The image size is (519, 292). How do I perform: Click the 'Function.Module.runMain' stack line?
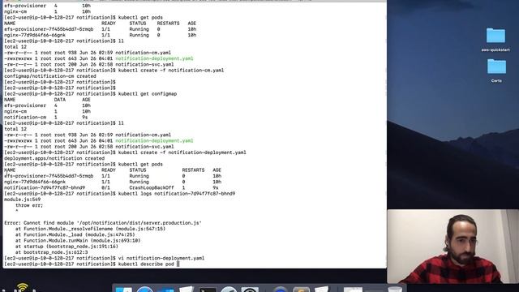[x=78, y=240]
